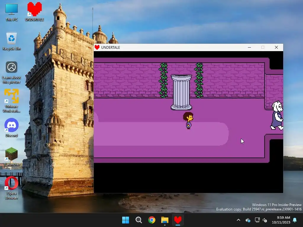Select the Recycle Bin desktop icon

point(12,41)
